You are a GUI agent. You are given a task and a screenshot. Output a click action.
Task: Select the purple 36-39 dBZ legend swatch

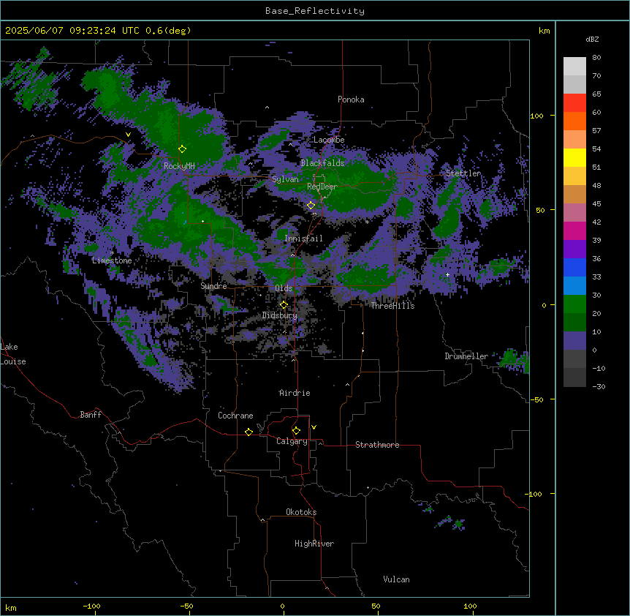tap(574, 249)
